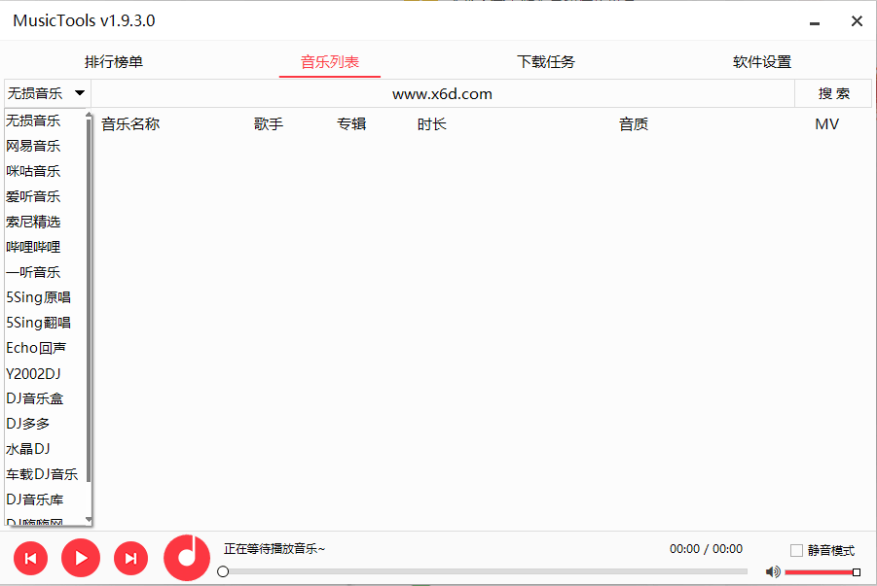The height and width of the screenshot is (586, 877).
Task: Select 网易音乐 from the source list
Action: pos(34,145)
